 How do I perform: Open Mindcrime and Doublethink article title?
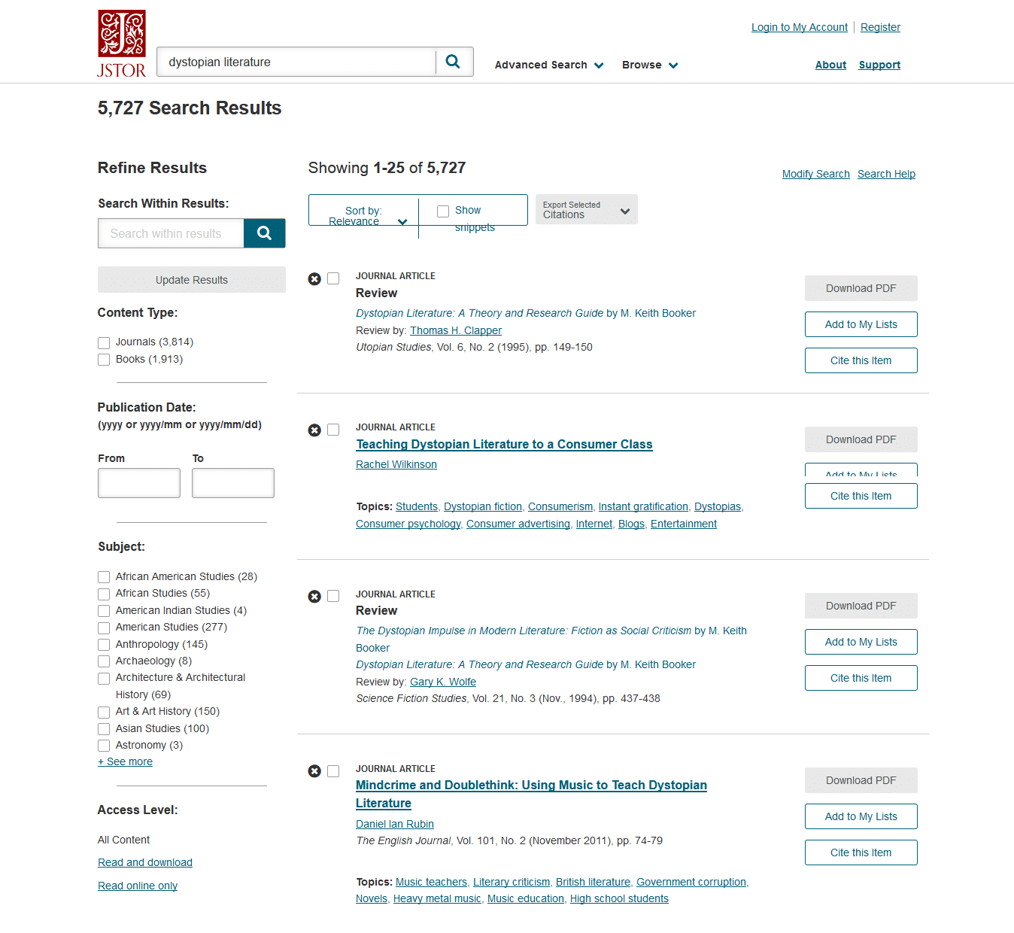tap(531, 794)
